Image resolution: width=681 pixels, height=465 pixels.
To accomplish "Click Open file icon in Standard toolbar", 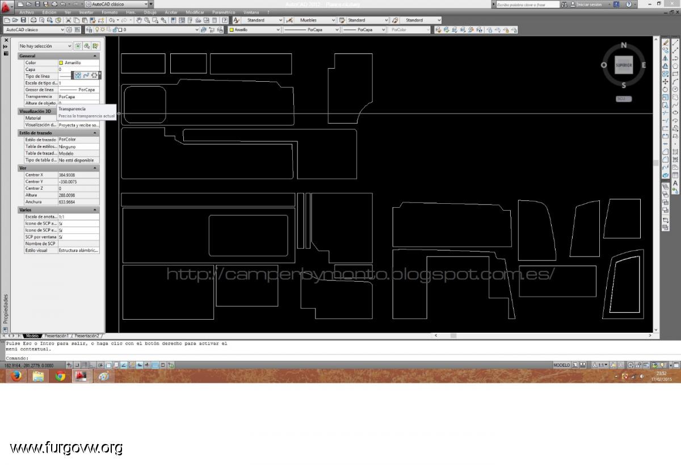I will click(x=15, y=20).
